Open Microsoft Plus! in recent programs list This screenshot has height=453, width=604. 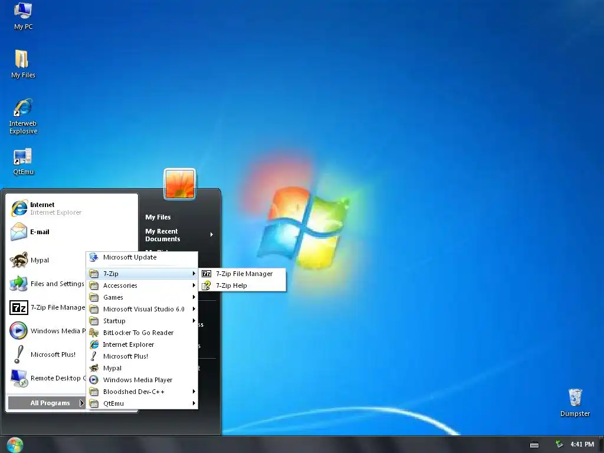(x=47, y=354)
